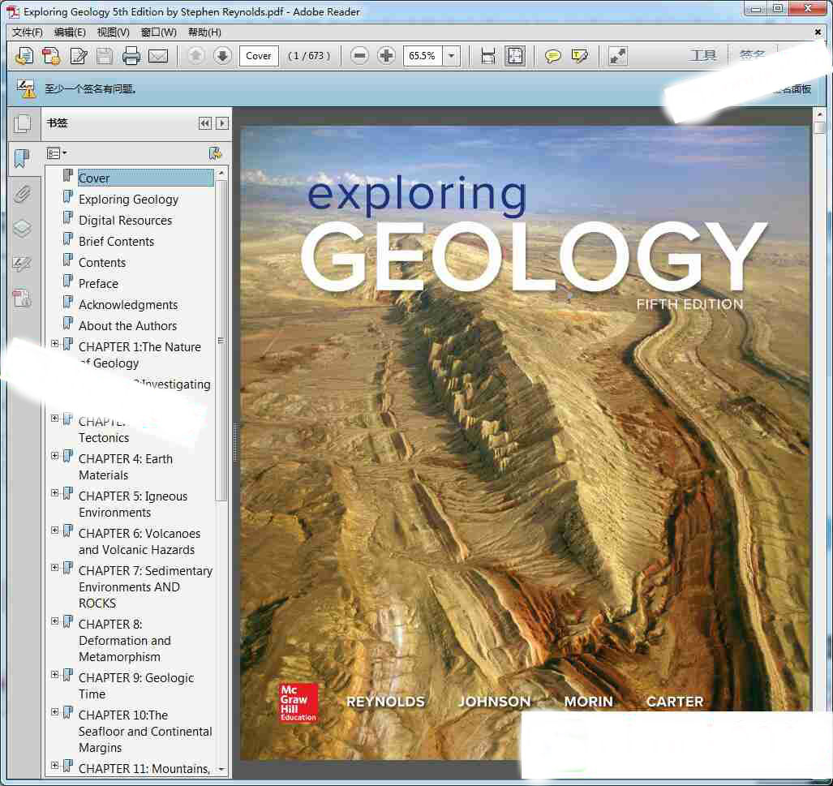Expand CHAPTER 9: Geologic Time bookmark
Image resolution: width=833 pixels, height=786 pixels.
pos(54,675)
